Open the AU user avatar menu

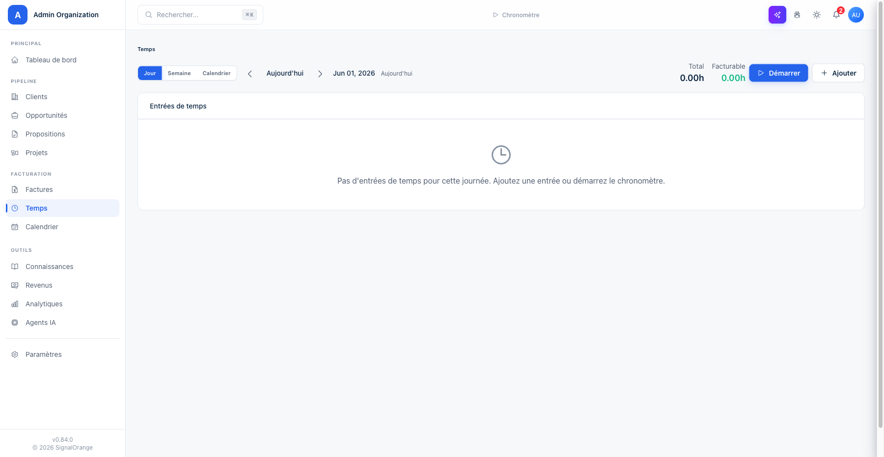(856, 15)
